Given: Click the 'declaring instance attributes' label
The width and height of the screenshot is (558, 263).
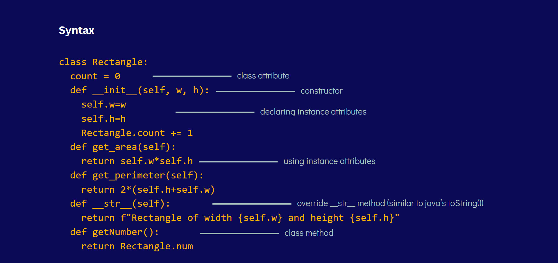Looking at the screenshot, I should [x=313, y=112].
